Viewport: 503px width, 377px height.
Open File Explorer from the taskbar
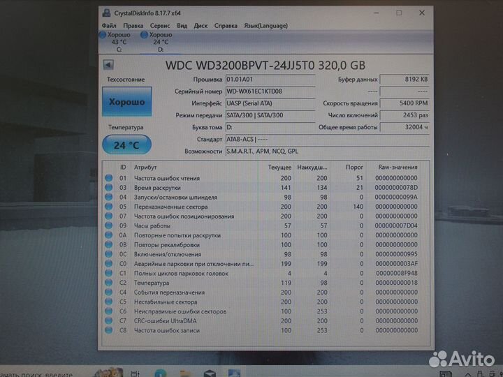click(x=185, y=374)
